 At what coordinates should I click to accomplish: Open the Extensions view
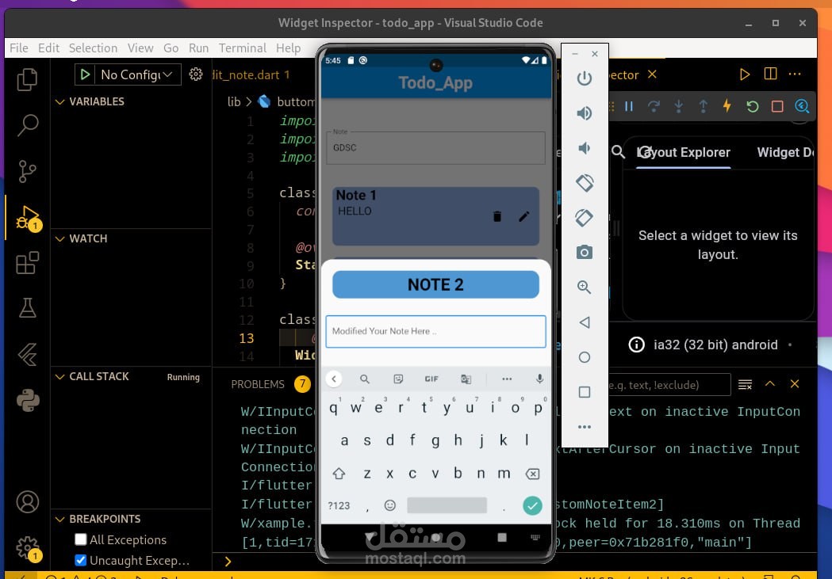[27, 263]
